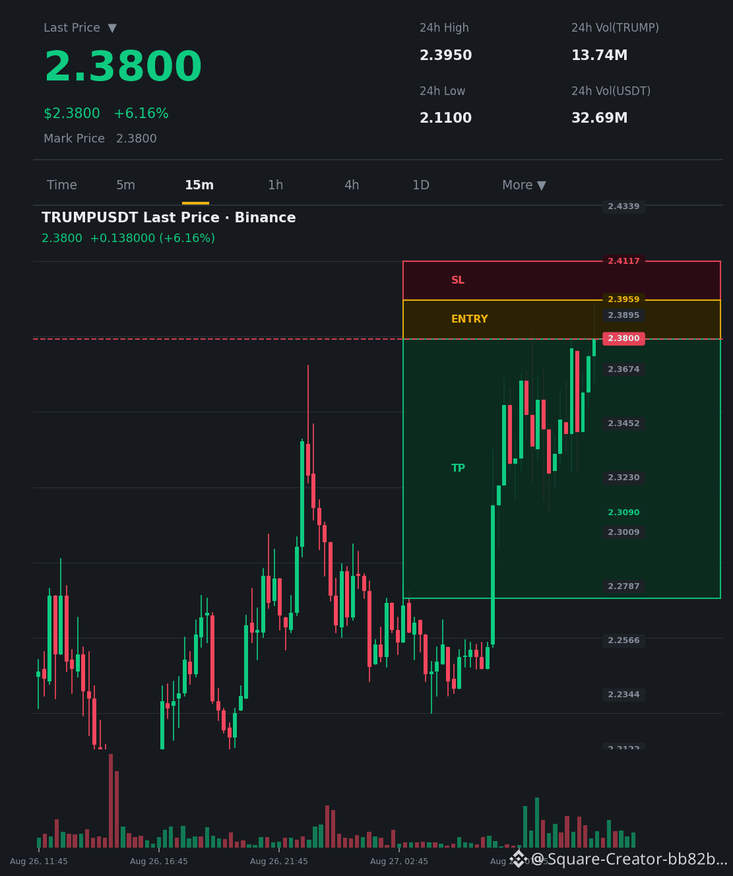Image resolution: width=733 pixels, height=876 pixels.
Task: Click the yellow 2.3959 entry price tag
Action: click(x=623, y=299)
